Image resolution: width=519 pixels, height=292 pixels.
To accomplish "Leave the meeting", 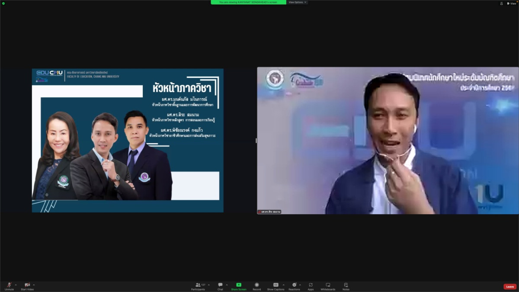I will click(x=510, y=286).
